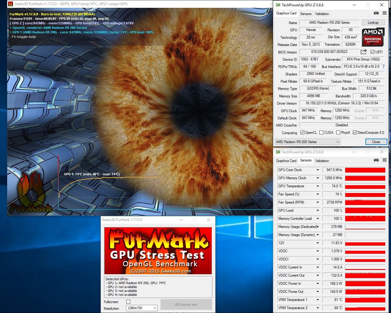The width and height of the screenshot is (391, 313).
Task: Click the BIOS export icon beside BIOS Version
Action: click(x=364, y=52)
